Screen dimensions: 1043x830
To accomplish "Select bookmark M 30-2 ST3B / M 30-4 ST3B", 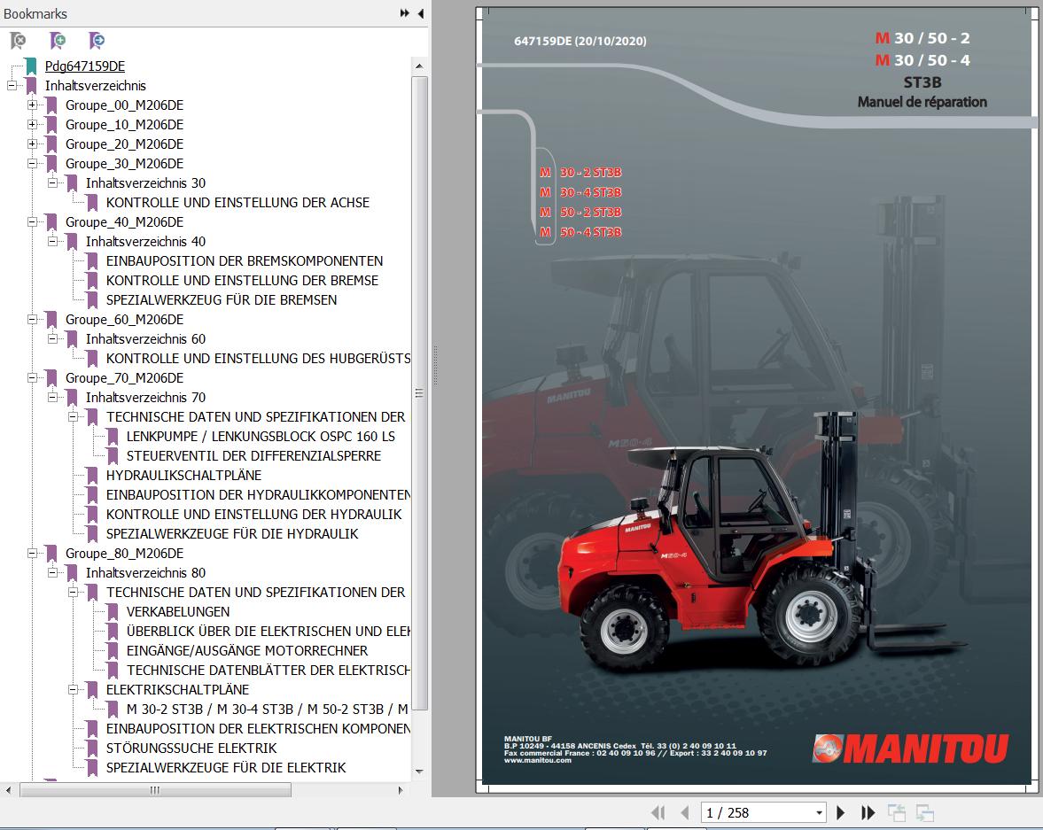I will [x=269, y=709].
